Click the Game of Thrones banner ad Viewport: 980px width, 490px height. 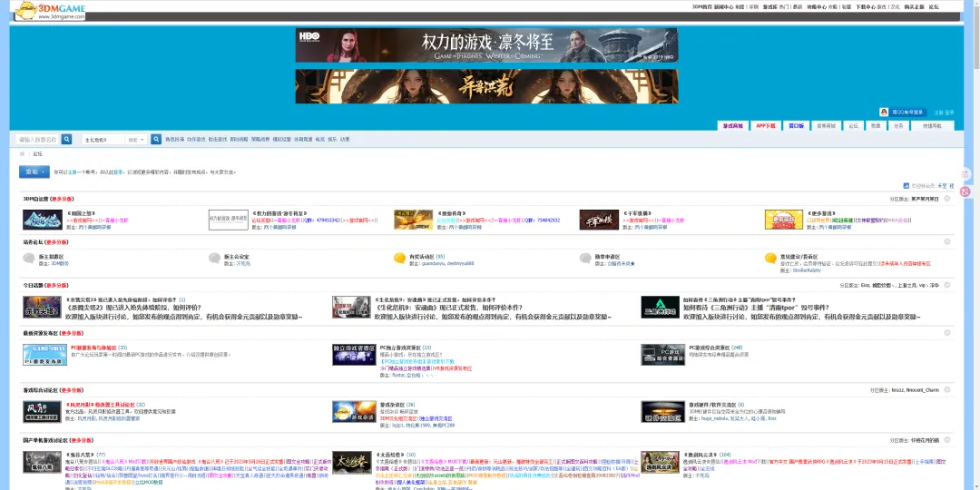tap(486, 45)
